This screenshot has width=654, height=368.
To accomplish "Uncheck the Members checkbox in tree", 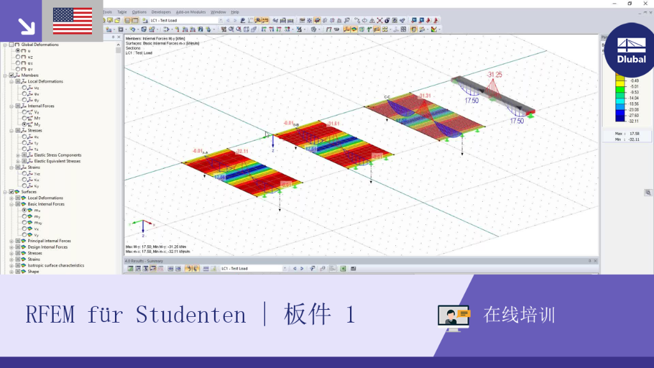I will [11, 75].
